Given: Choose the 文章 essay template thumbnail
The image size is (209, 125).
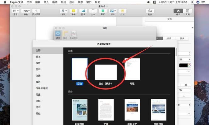Looking at the screenshot, I should pyautogui.click(x=106, y=110).
